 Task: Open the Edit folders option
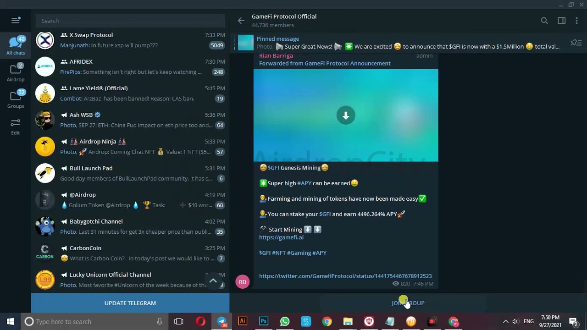pyautogui.click(x=16, y=126)
